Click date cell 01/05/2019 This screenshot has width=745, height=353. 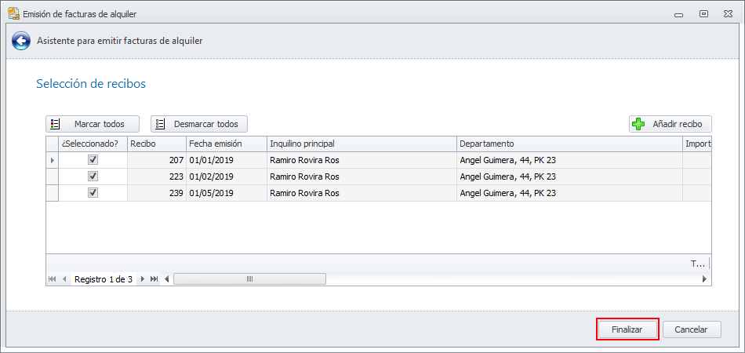click(227, 193)
